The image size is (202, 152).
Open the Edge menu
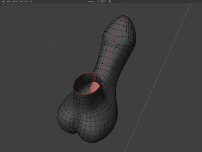click(21, 1)
